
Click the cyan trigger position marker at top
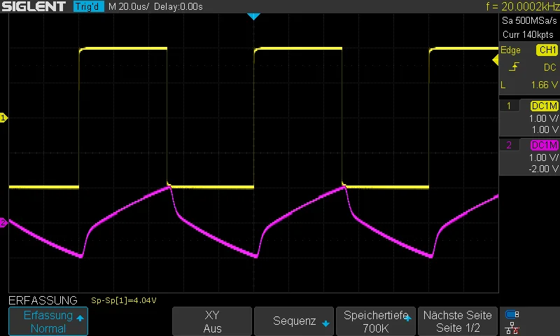coord(253,16)
